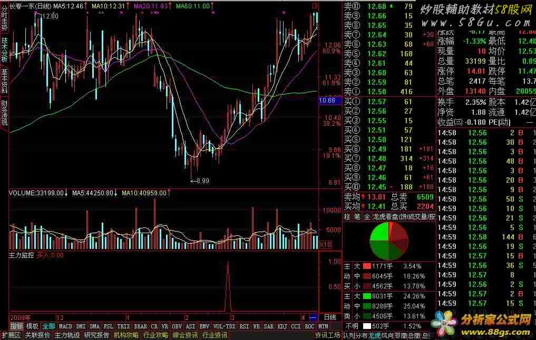The image size is (536, 340).
Task: Click the VOLUME:33199.00 label
Action: (x=36, y=193)
